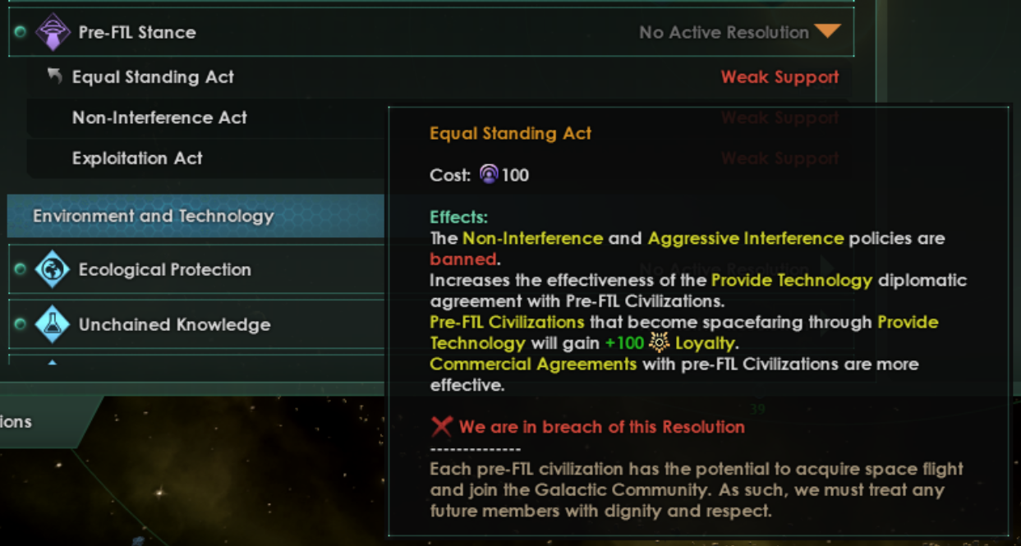The width and height of the screenshot is (1021, 546).
Task: Click the yellow Aggressive Interference link text
Action: pyautogui.click(x=745, y=238)
